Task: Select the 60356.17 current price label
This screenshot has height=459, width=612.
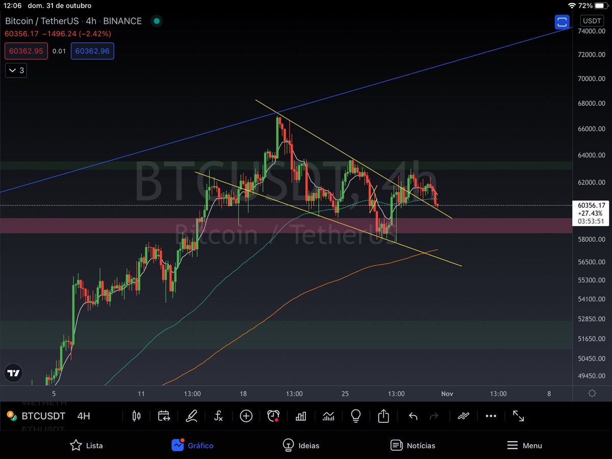Action: [592, 205]
